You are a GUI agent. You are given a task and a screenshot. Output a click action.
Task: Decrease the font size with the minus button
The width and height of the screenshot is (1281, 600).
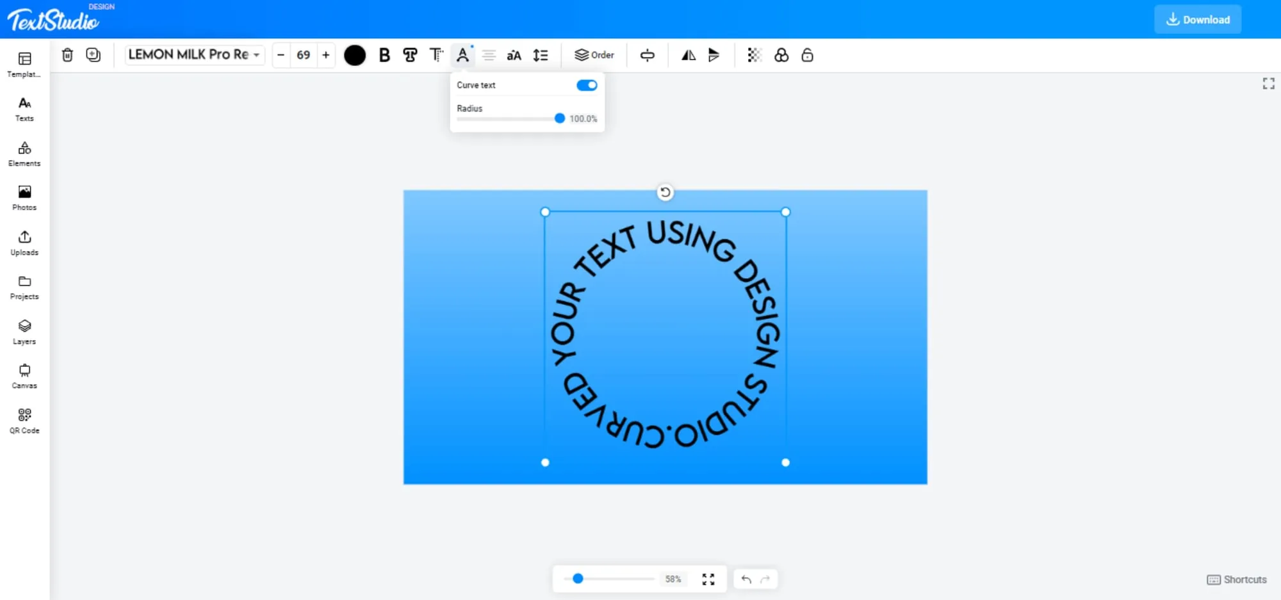[281, 55]
